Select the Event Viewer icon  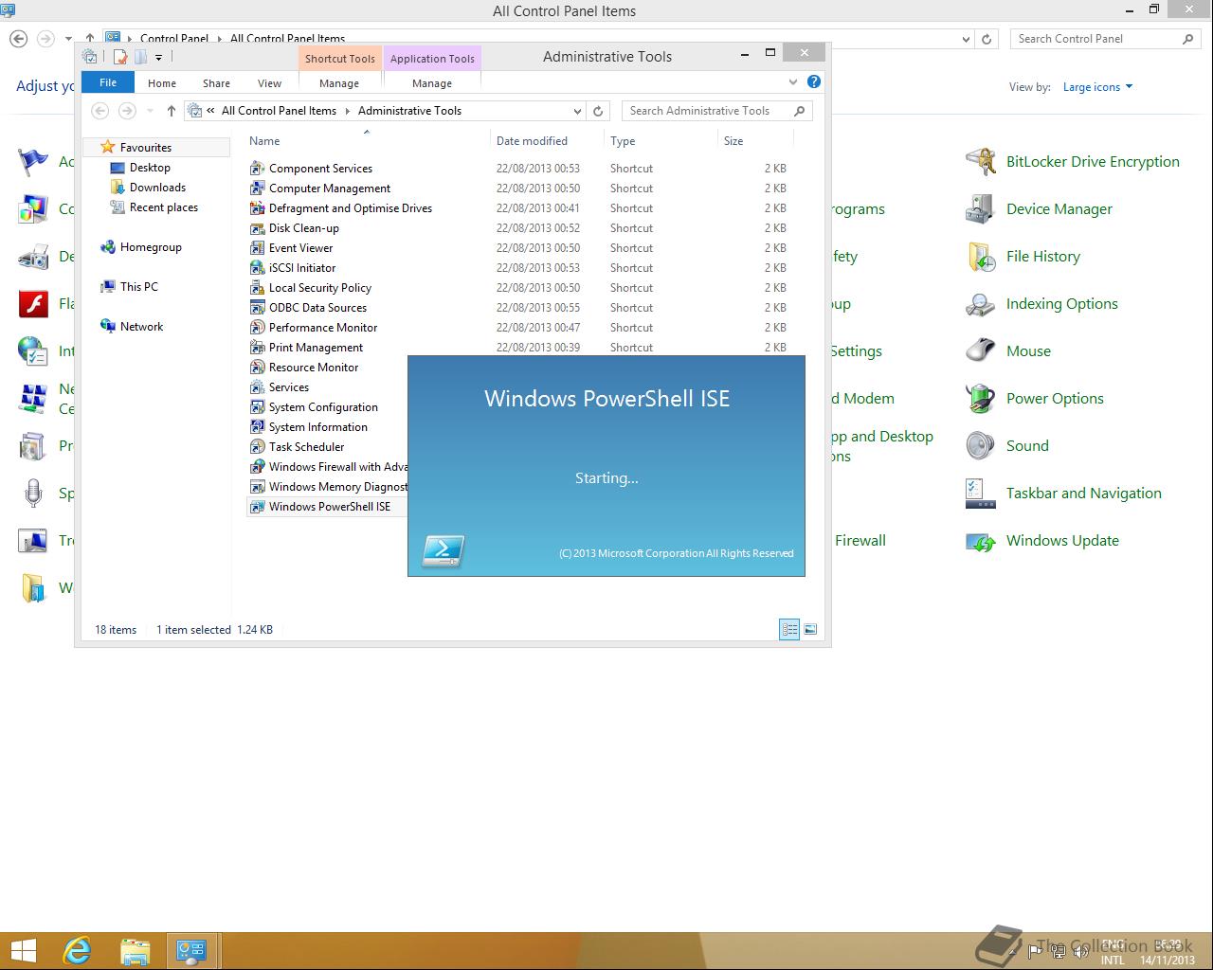click(257, 248)
